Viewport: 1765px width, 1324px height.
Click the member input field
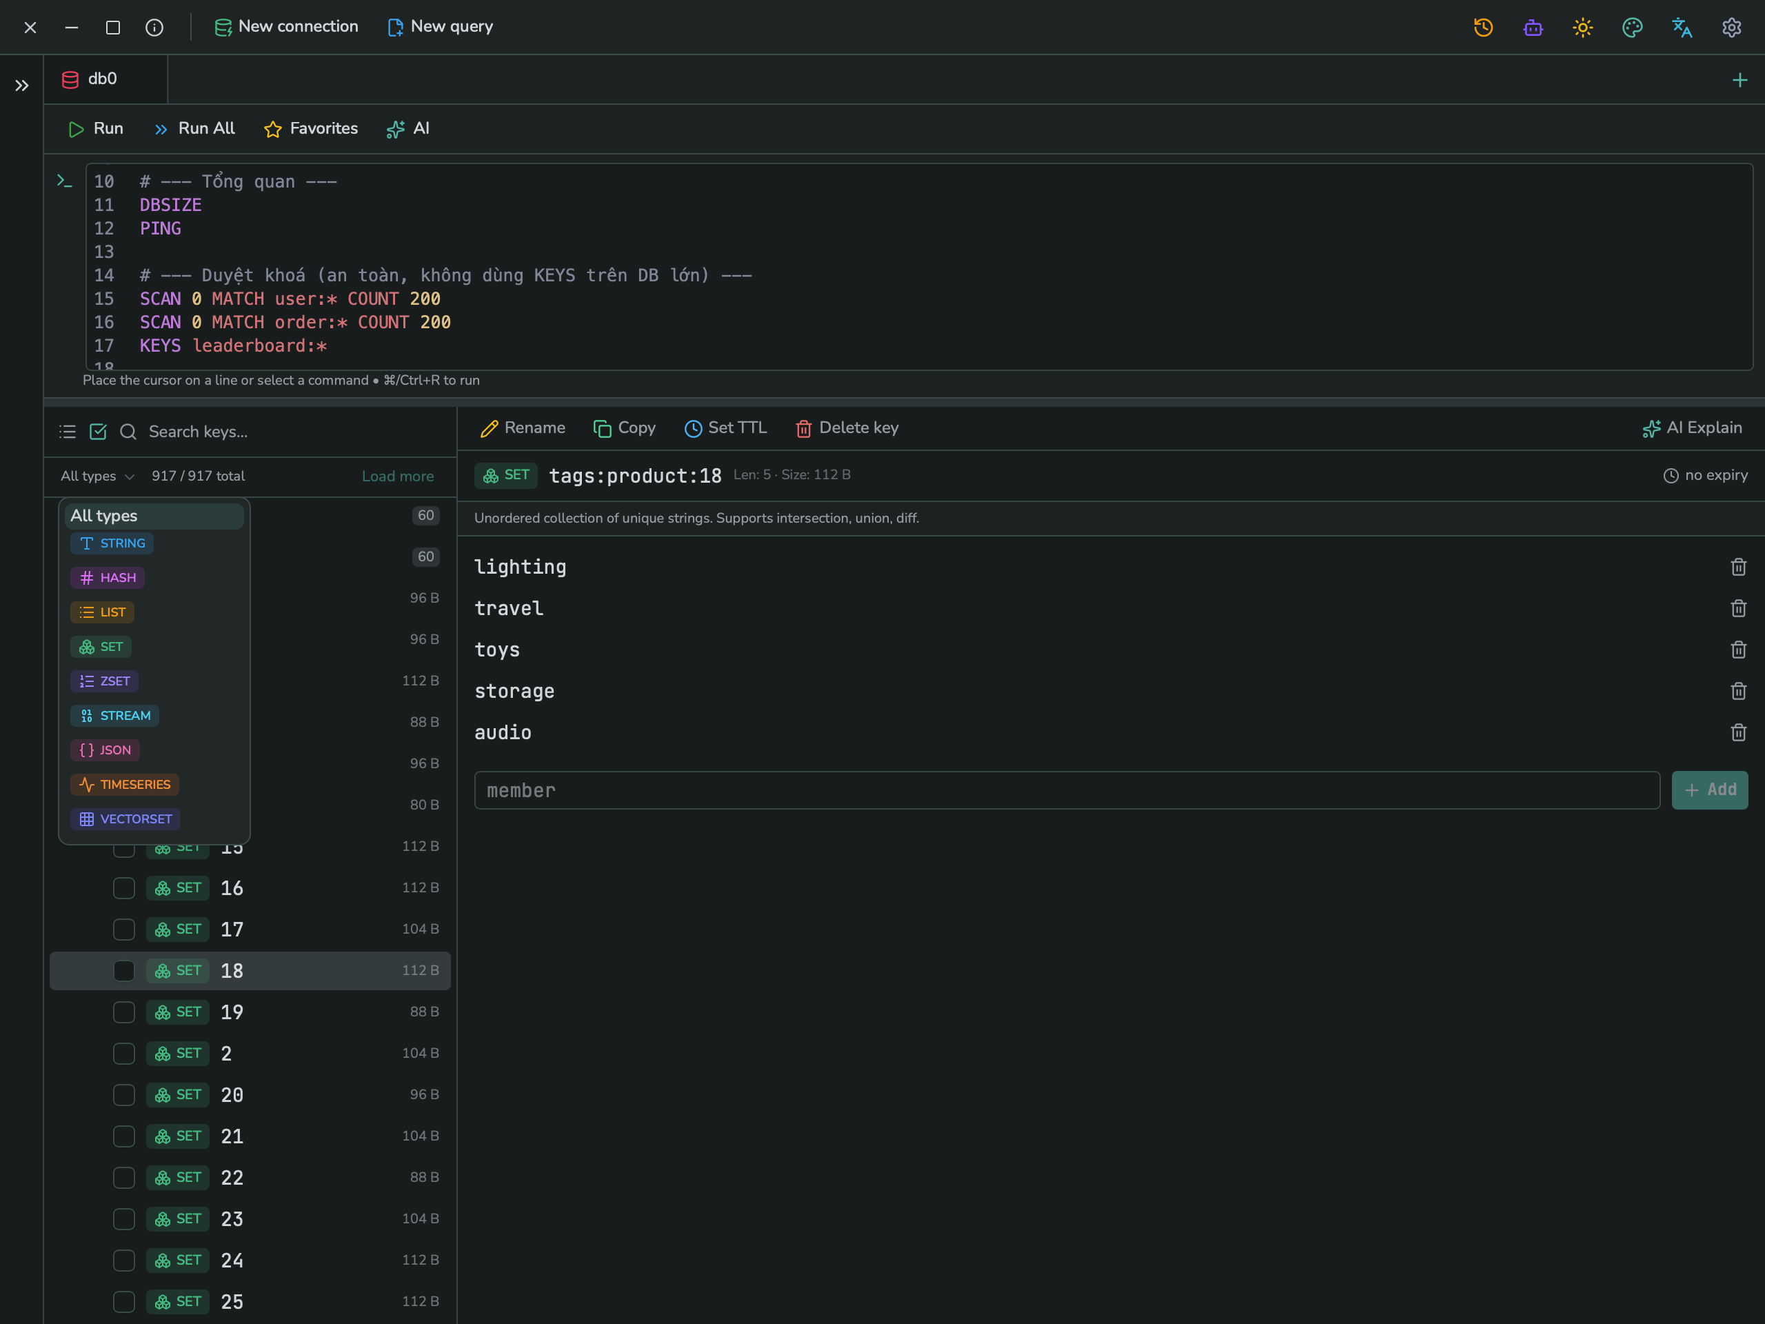coord(1067,790)
